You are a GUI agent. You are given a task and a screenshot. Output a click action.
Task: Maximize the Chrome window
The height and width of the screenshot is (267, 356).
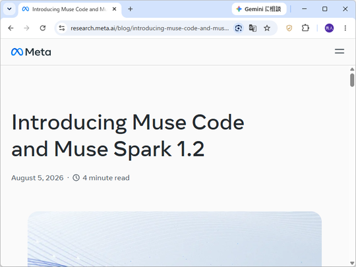click(x=324, y=9)
